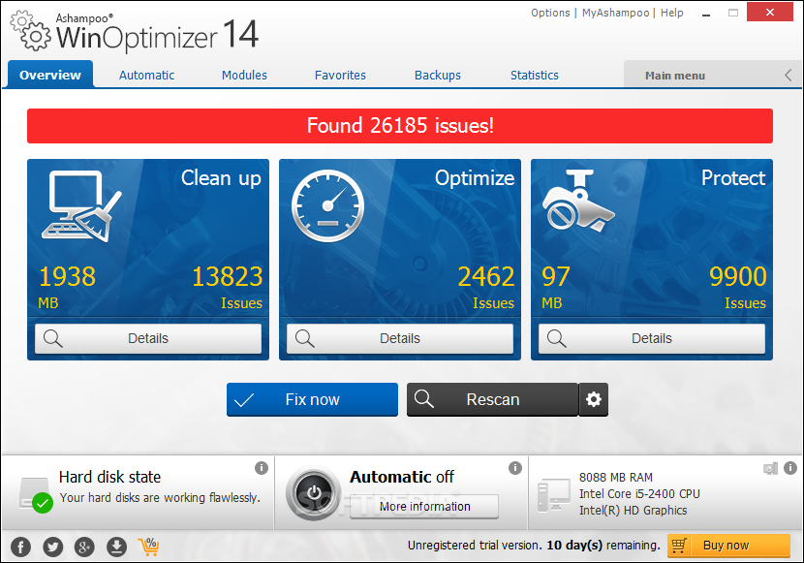Open Clean up Details
Image resolution: width=804 pixels, height=563 pixels.
[x=148, y=338]
